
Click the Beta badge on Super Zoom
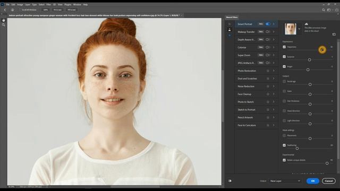[x=261, y=55]
